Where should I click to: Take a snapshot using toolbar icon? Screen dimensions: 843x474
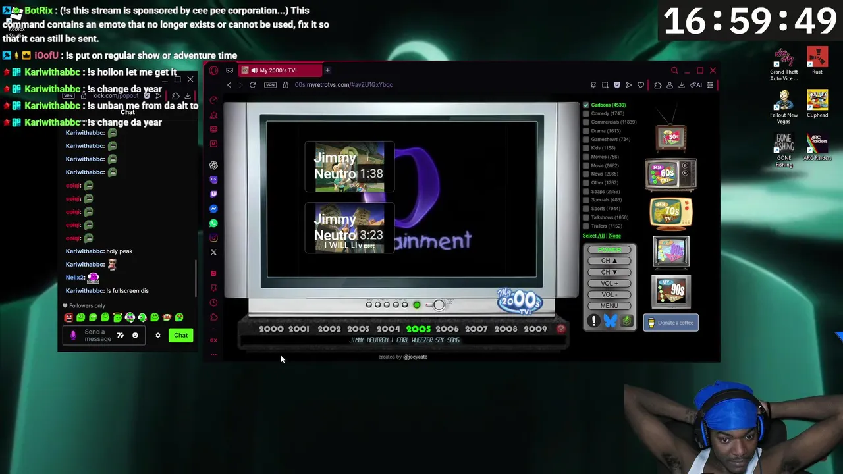pyautogui.click(x=605, y=85)
